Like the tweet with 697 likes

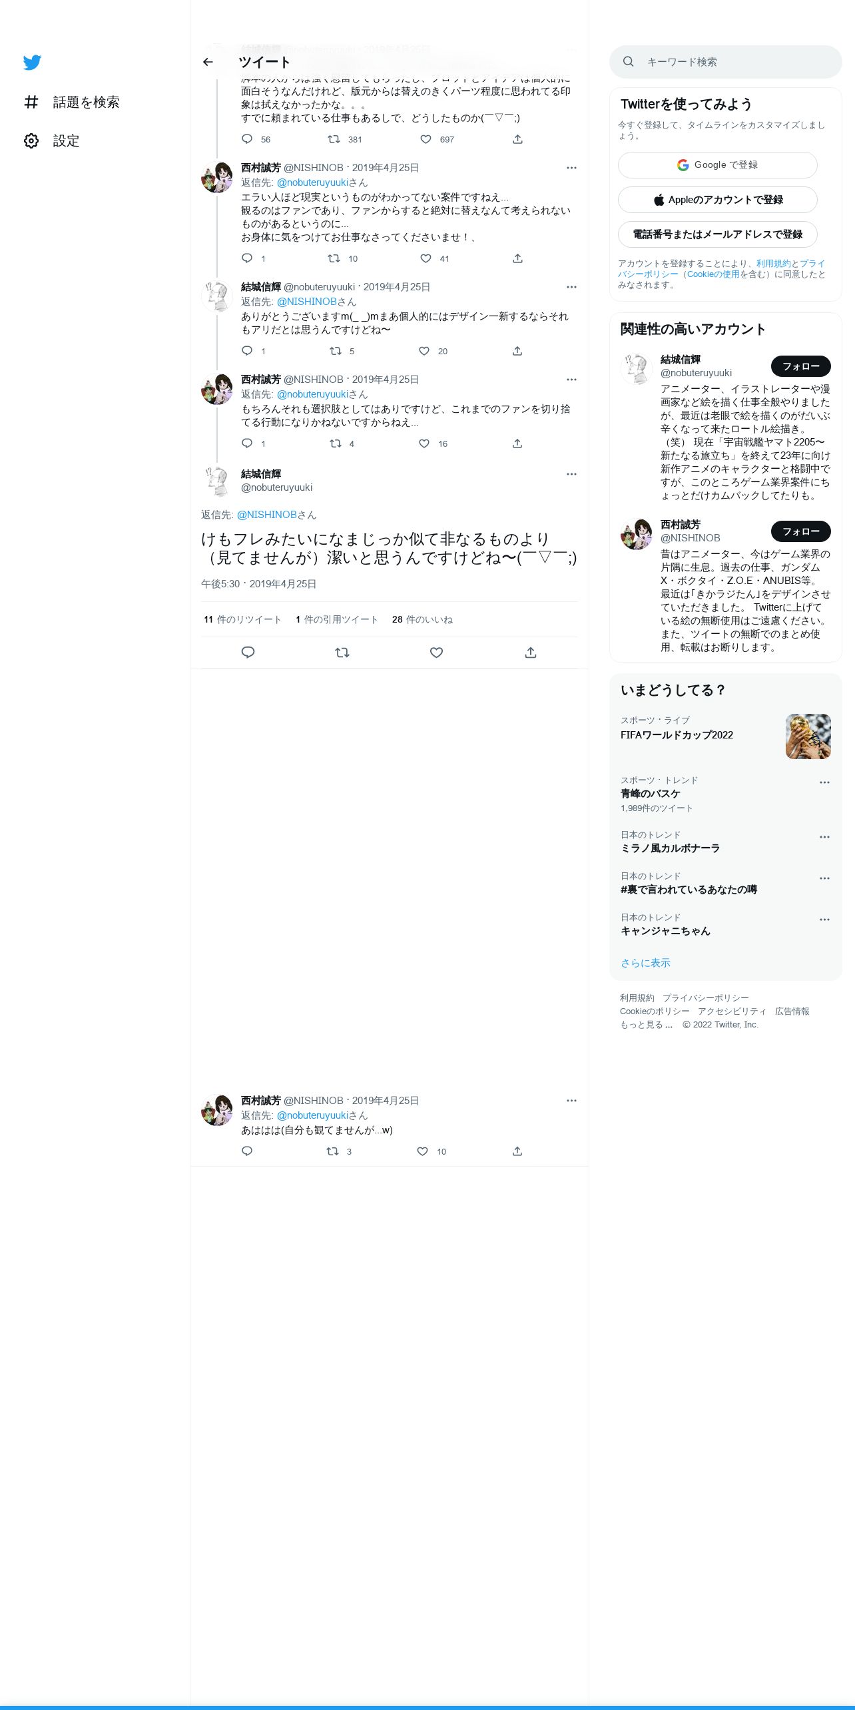click(x=426, y=139)
